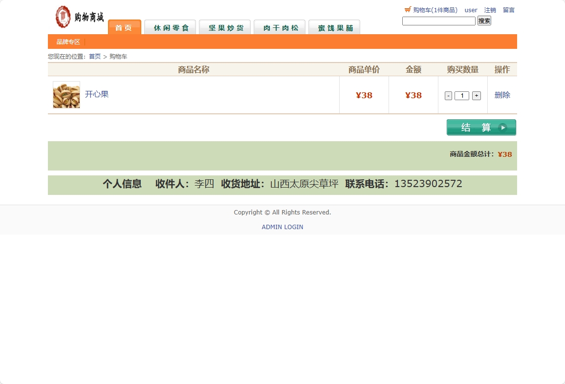The height and width of the screenshot is (384, 565).
Task: Click the shopping cart icon in the header
Action: pos(408,9)
